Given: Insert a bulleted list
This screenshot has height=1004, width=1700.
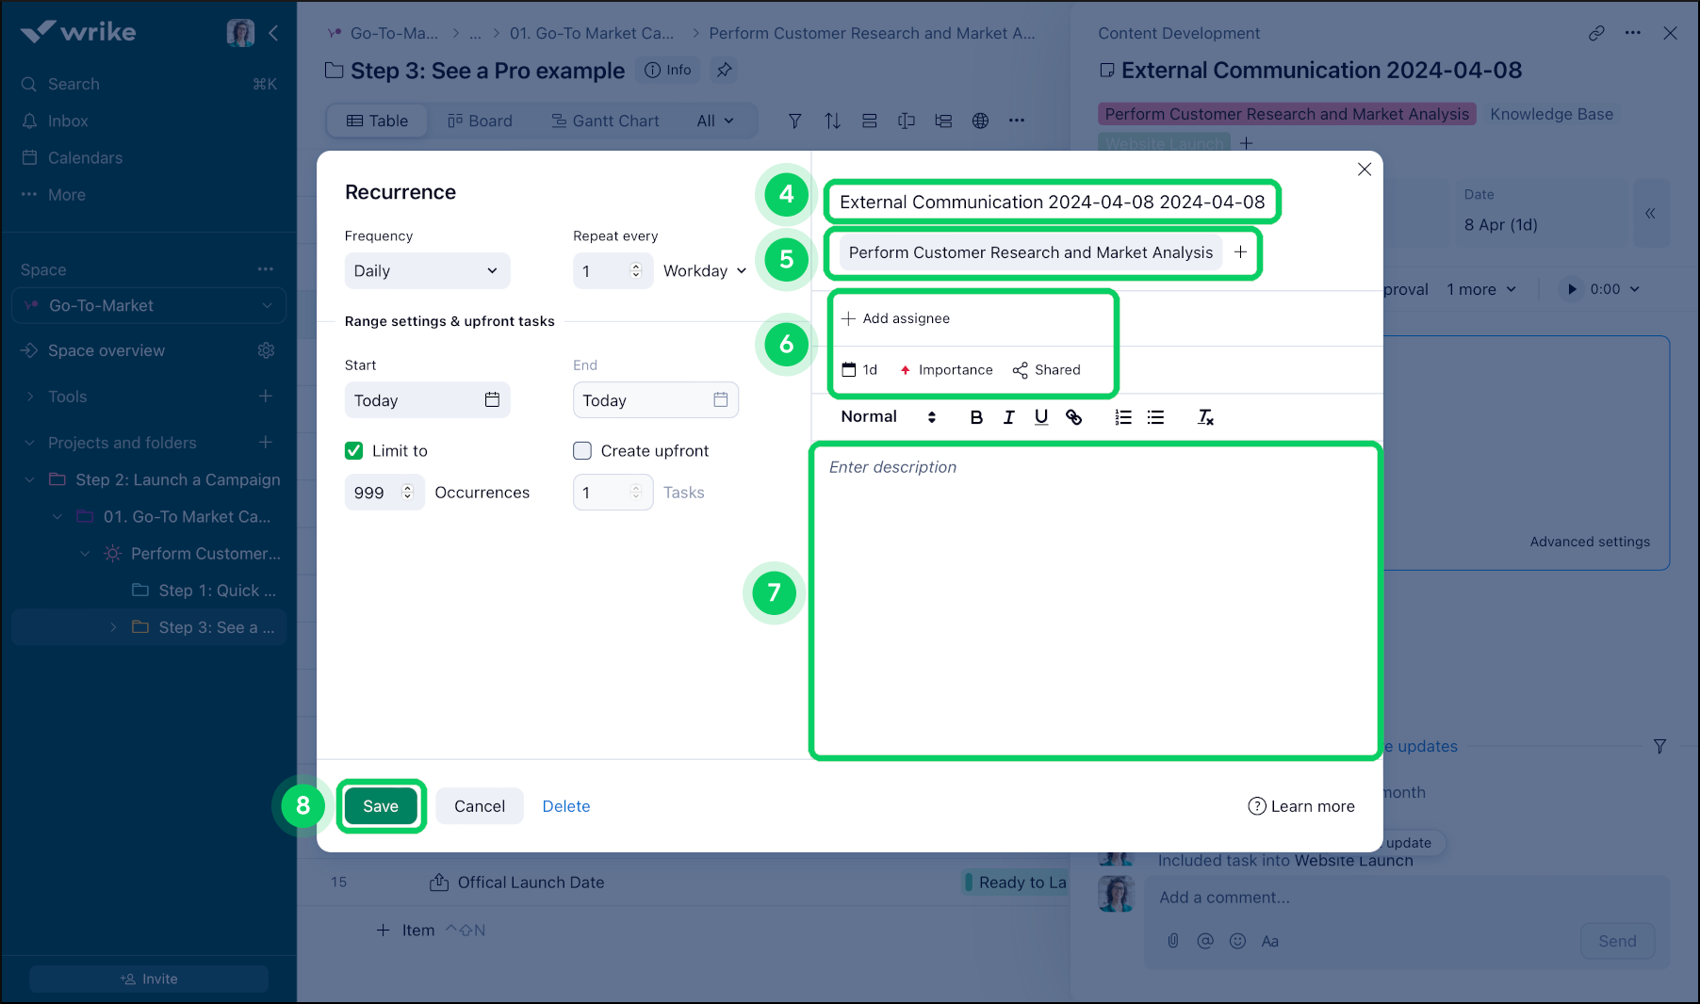Looking at the screenshot, I should click(1155, 417).
